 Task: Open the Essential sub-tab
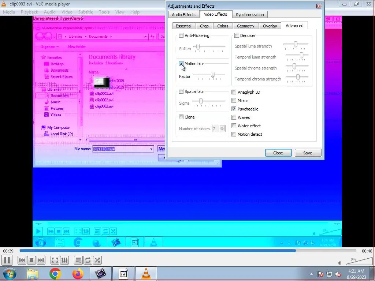click(183, 26)
